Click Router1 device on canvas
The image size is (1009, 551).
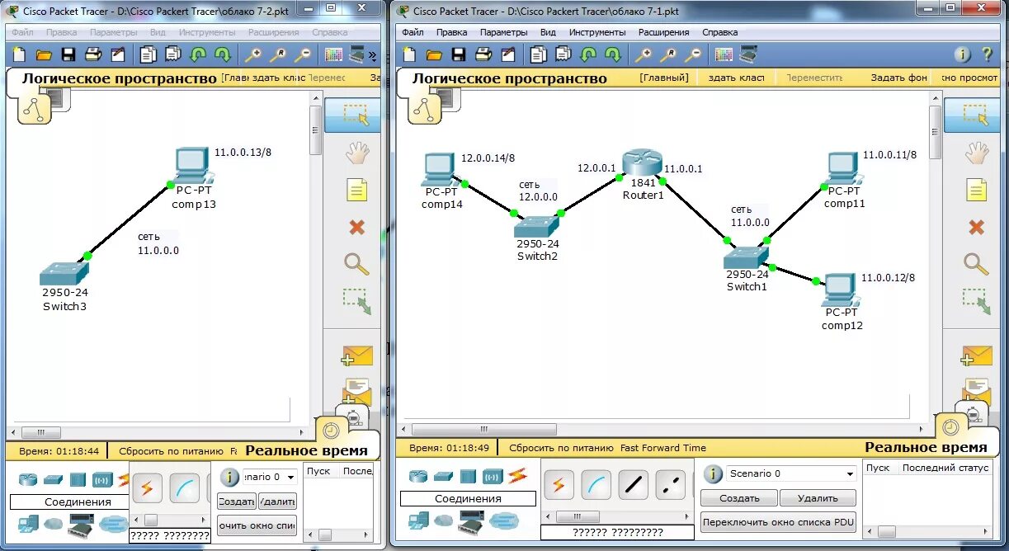click(644, 163)
